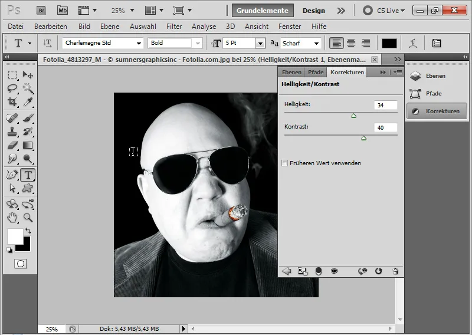Image resolution: width=472 pixels, height=335 pixels.
Task: Return to adjustment list arrow
Action: [x=287, y=271]
